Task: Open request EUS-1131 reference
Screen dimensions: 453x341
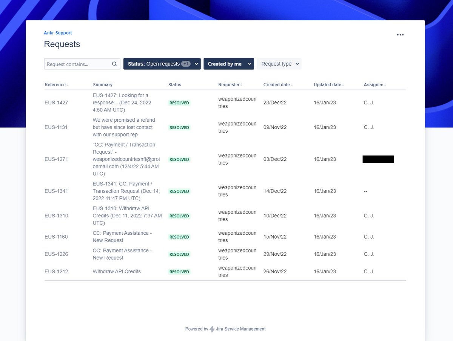Action: pos(56,127)
